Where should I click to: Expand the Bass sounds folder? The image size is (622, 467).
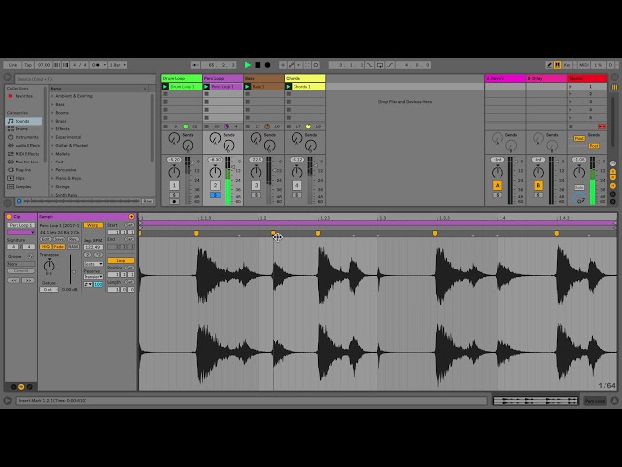[x=52, y=104]
